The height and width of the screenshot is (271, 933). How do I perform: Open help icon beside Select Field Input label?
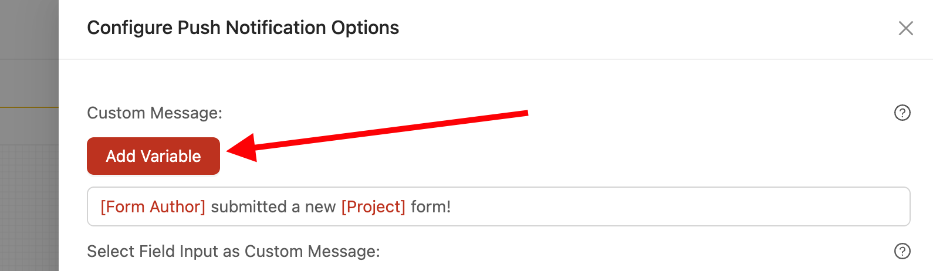[x=902, y=251]
